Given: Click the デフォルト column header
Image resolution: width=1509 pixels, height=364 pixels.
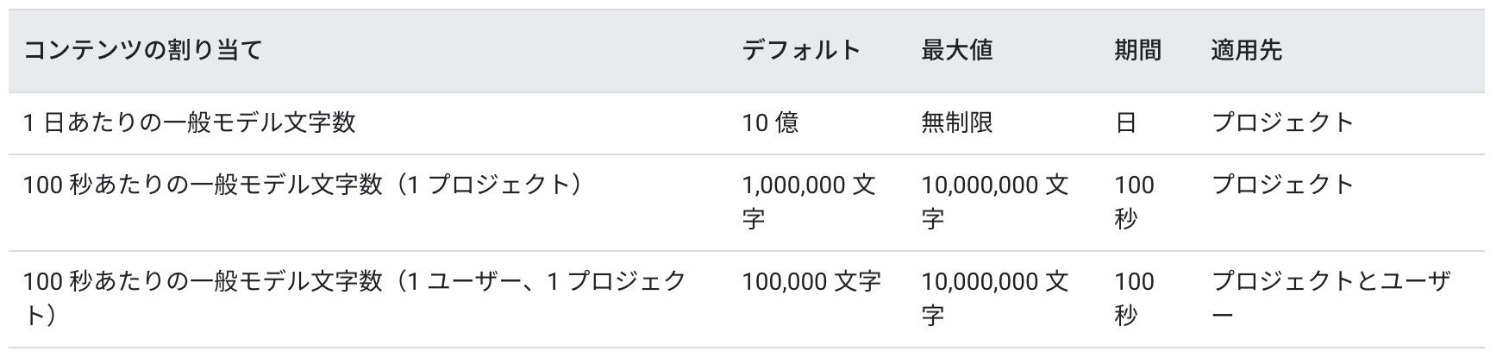Looking at the screenshot, I should tap(802, 50).
